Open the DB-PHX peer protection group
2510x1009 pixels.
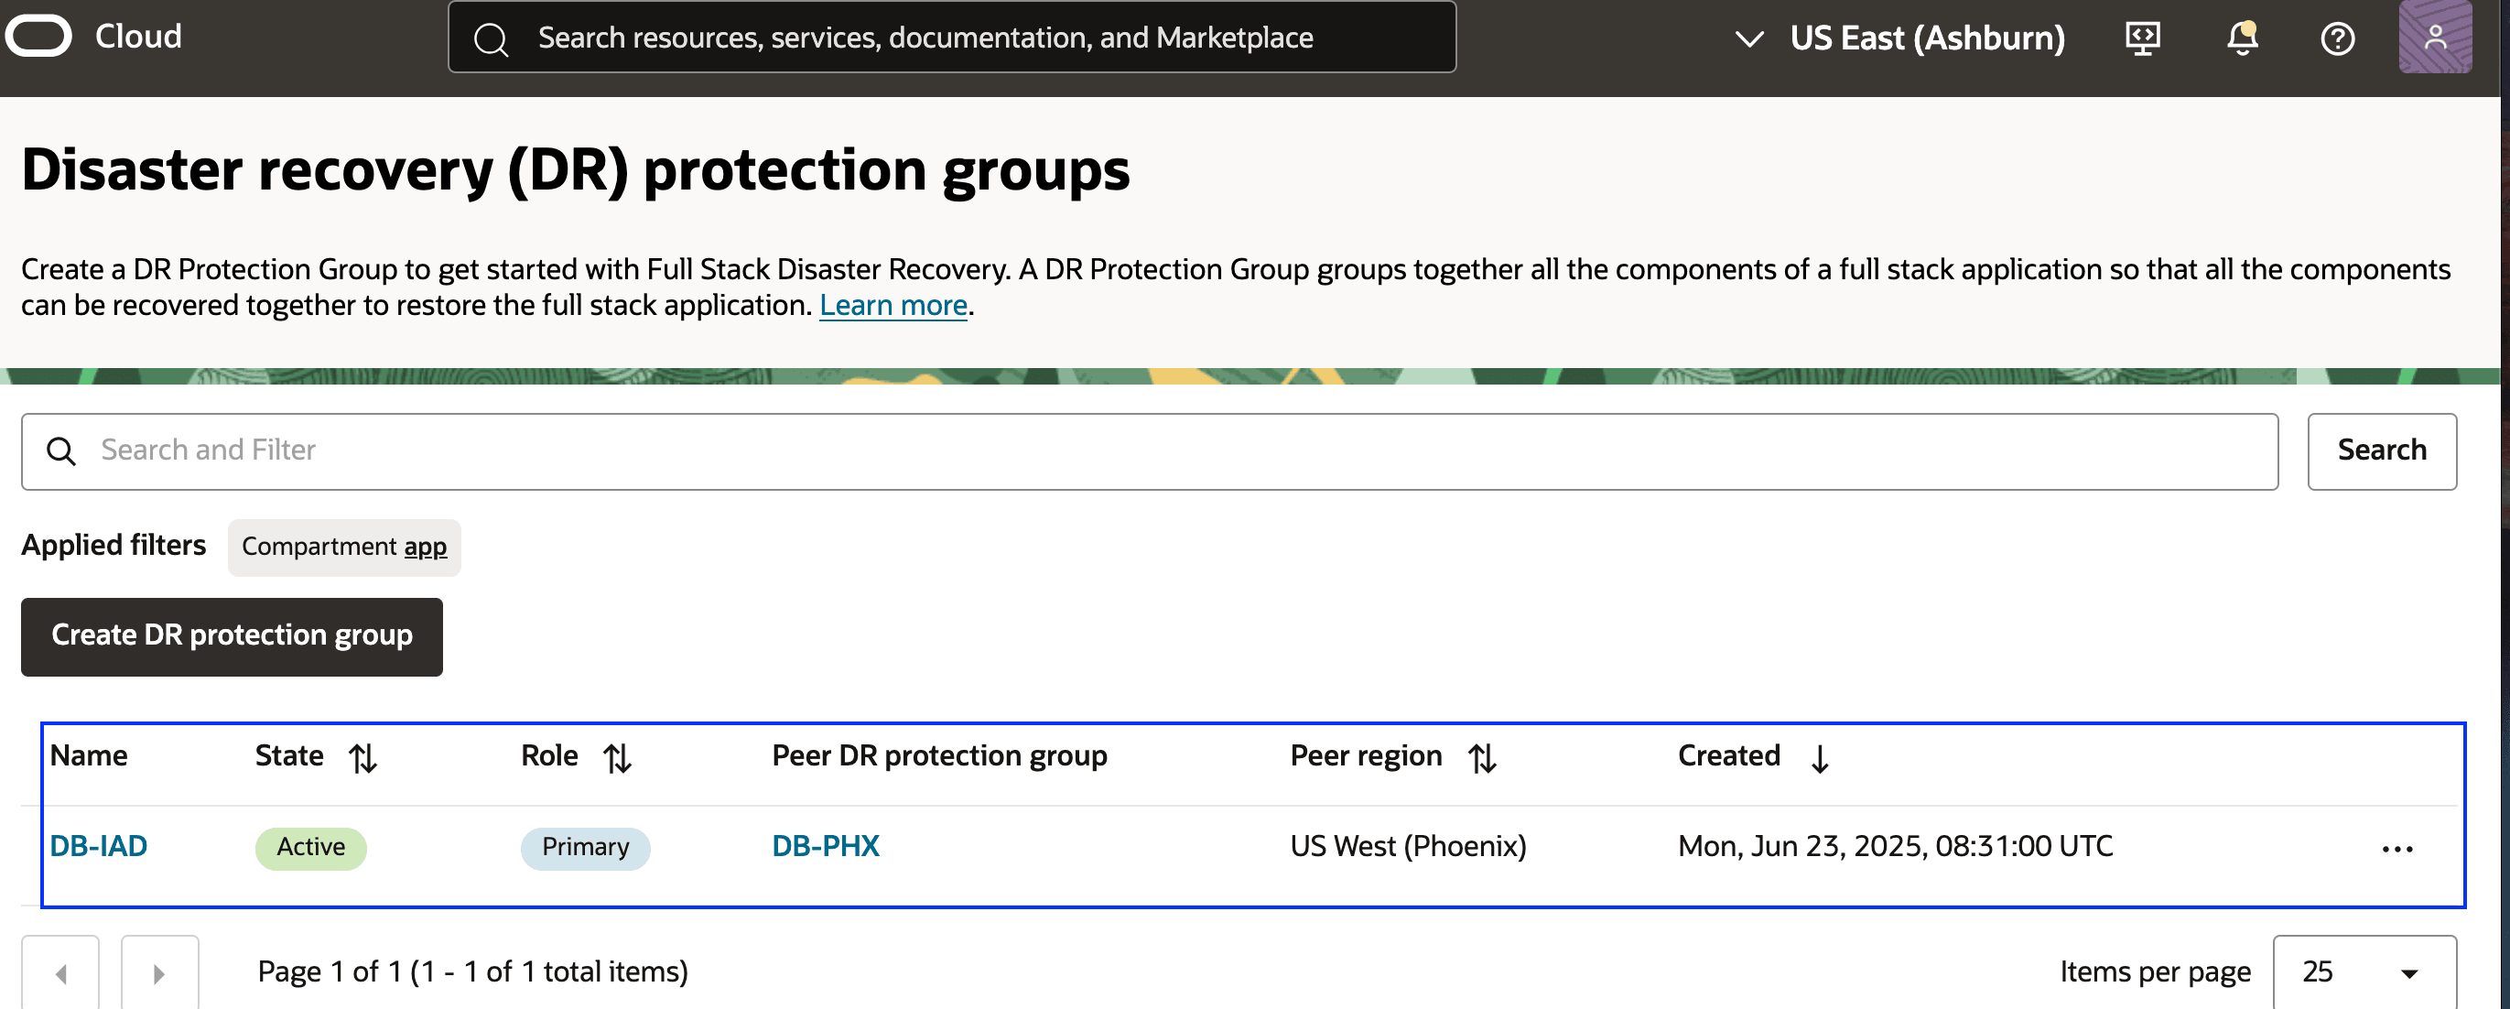click(x=826, y=845)
